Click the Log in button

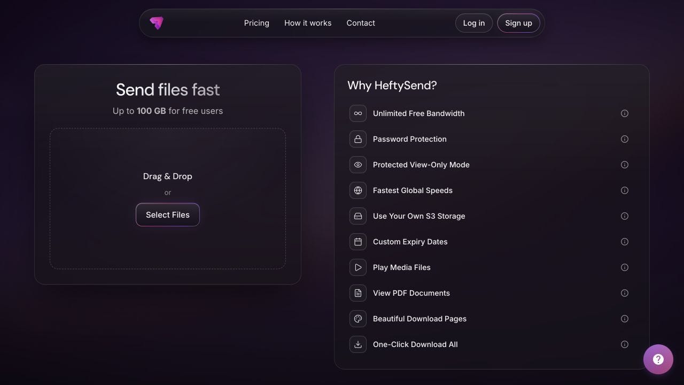click(x=474, y=23)
